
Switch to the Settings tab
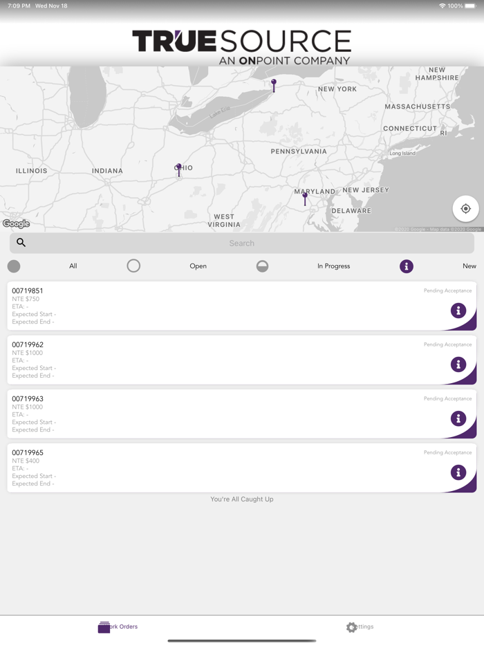(360, 627)
